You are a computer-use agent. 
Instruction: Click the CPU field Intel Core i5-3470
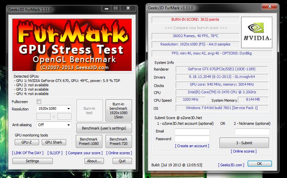point(222,92)
